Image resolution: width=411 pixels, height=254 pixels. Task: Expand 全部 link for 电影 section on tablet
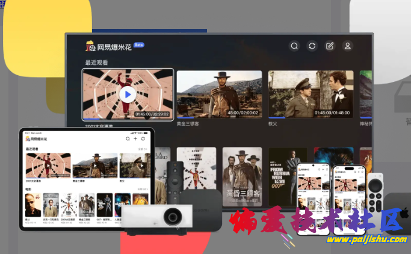(x=142, y=189)
